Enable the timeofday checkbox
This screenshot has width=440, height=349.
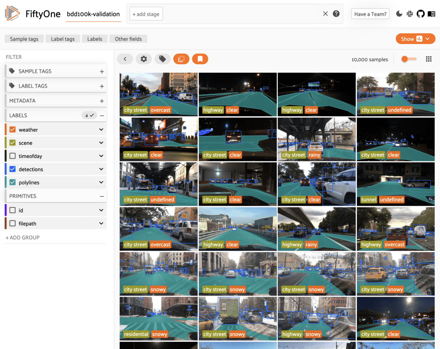pos(13,156)
